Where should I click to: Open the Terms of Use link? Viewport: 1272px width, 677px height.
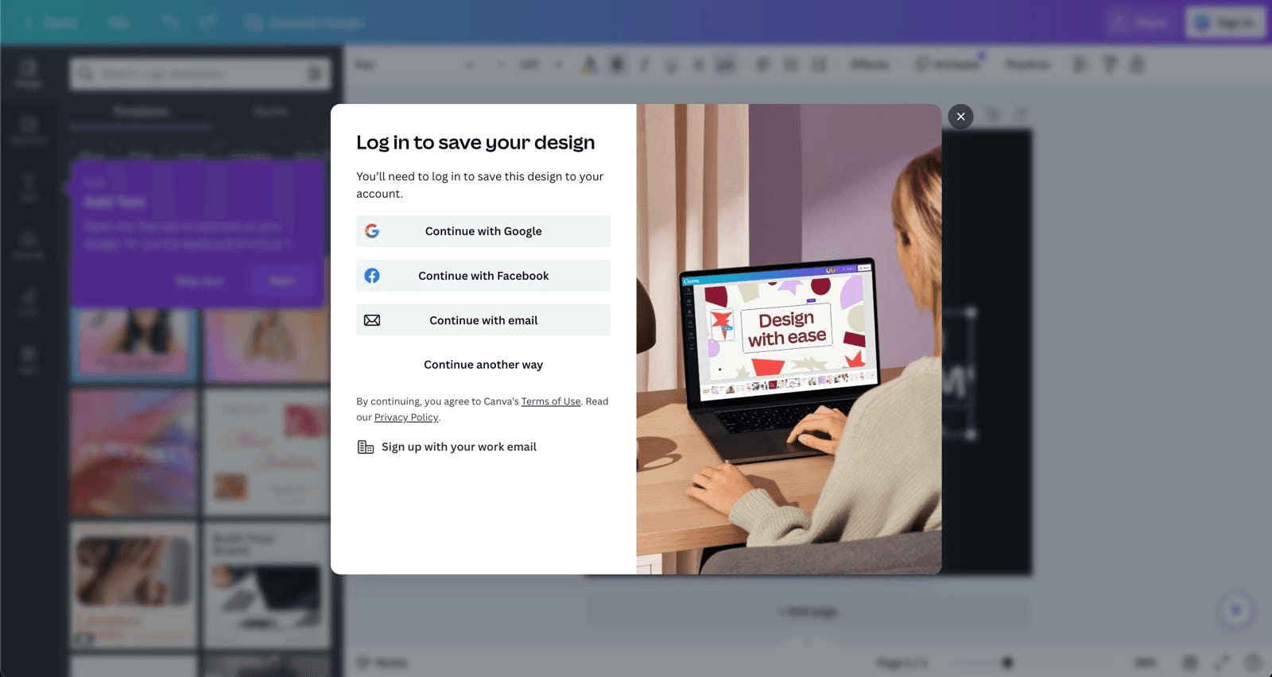(x=551, y=401)
